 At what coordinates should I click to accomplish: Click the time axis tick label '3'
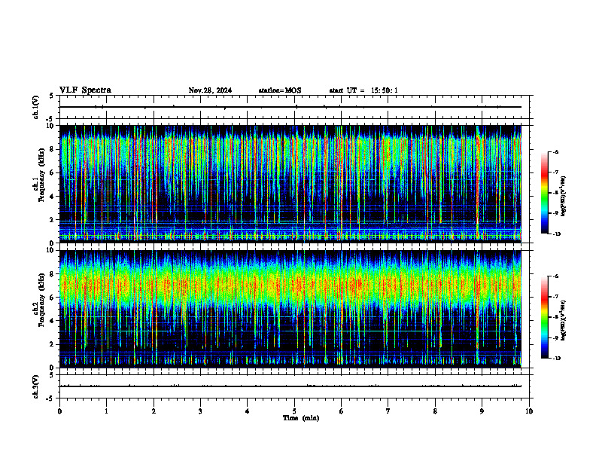click(x=200, y=411)
